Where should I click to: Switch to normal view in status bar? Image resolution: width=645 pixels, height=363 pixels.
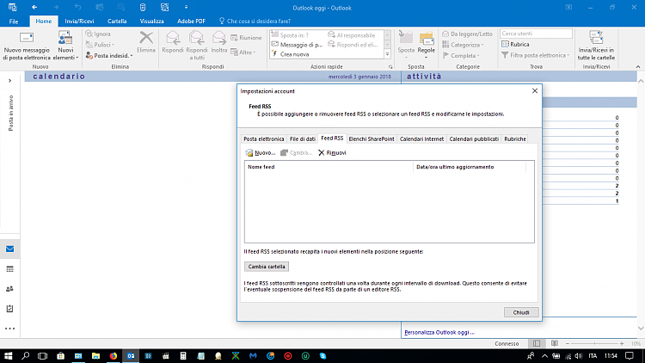tap(537, 343)
